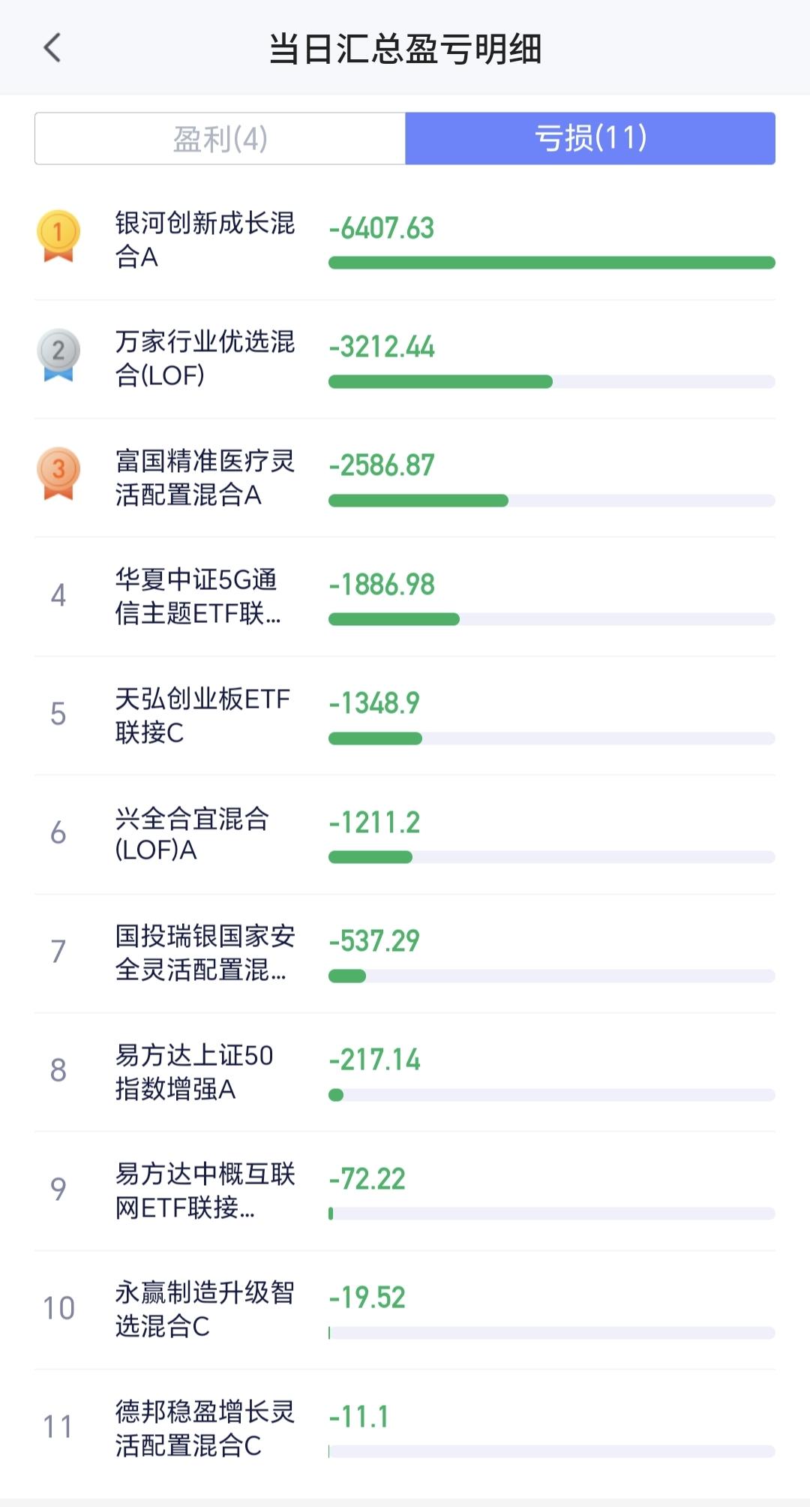Click the -6407.63 loss progress bar
Viewport: 810px width, 1507px height.
(551, 263)
